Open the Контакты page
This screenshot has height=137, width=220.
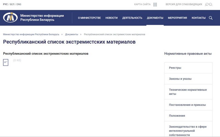(199, 18)
